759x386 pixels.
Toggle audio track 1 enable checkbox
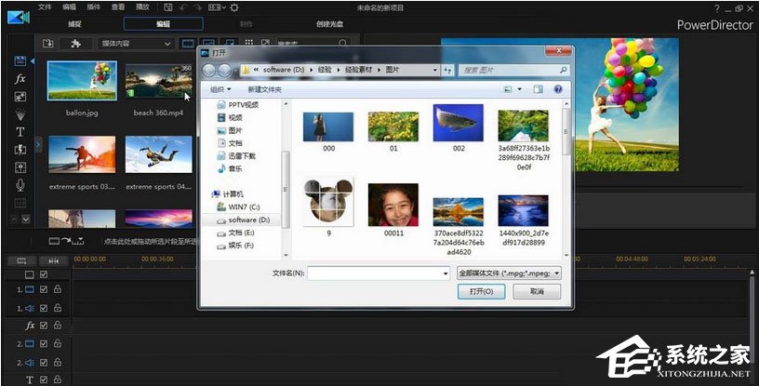(x=44, y=308)
